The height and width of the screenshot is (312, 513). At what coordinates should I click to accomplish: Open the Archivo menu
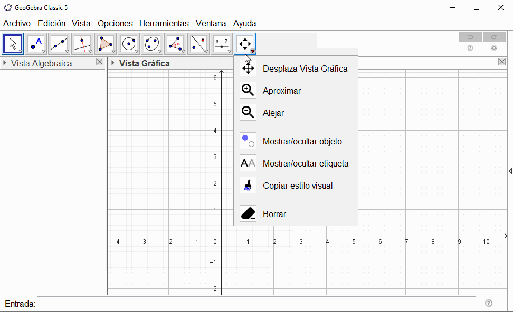(x=17, y=23)
